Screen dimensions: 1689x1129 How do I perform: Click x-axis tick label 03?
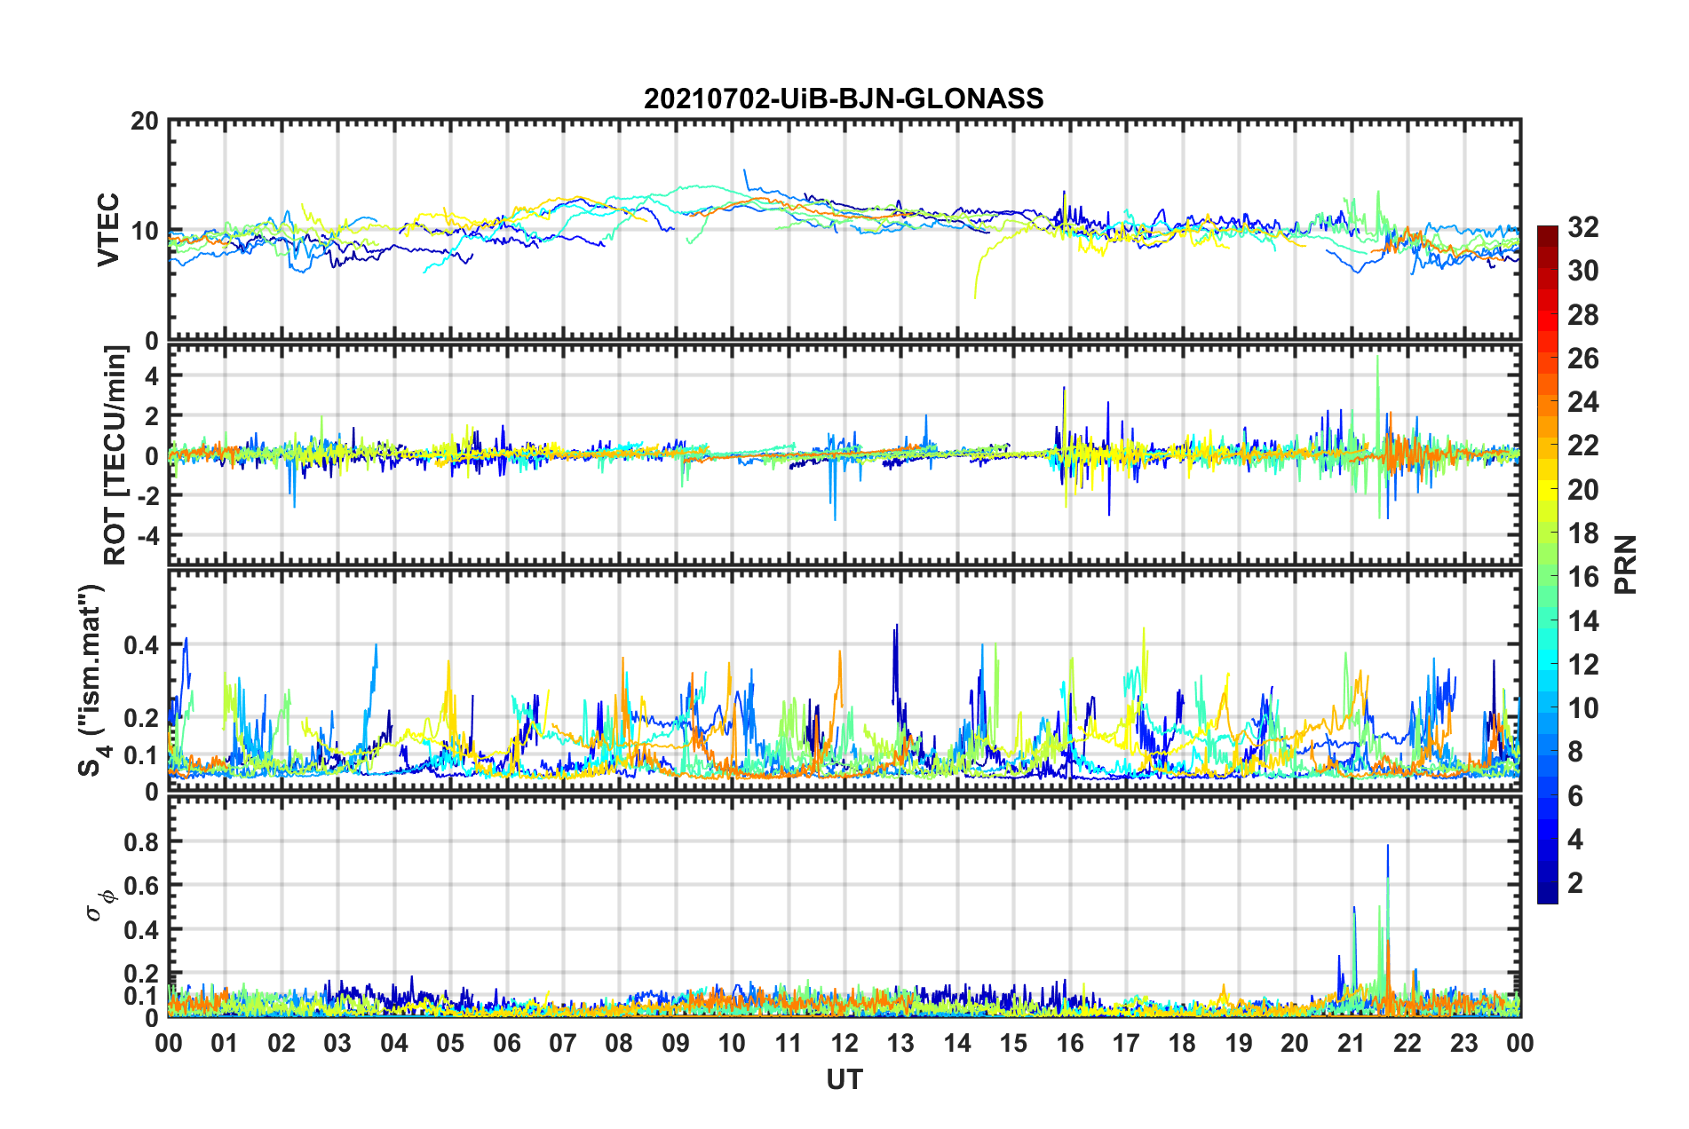pyautogui.click(x=337, y=1043)
